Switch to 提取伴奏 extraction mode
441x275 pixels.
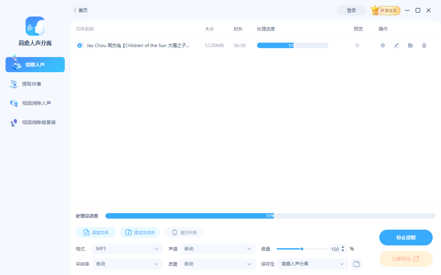35,84
